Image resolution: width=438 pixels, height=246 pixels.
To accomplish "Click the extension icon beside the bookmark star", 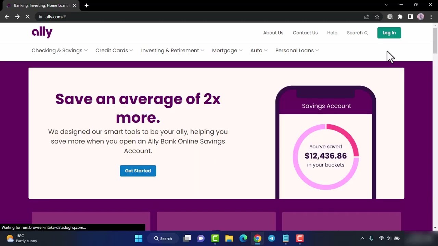I will pos(390,17).
